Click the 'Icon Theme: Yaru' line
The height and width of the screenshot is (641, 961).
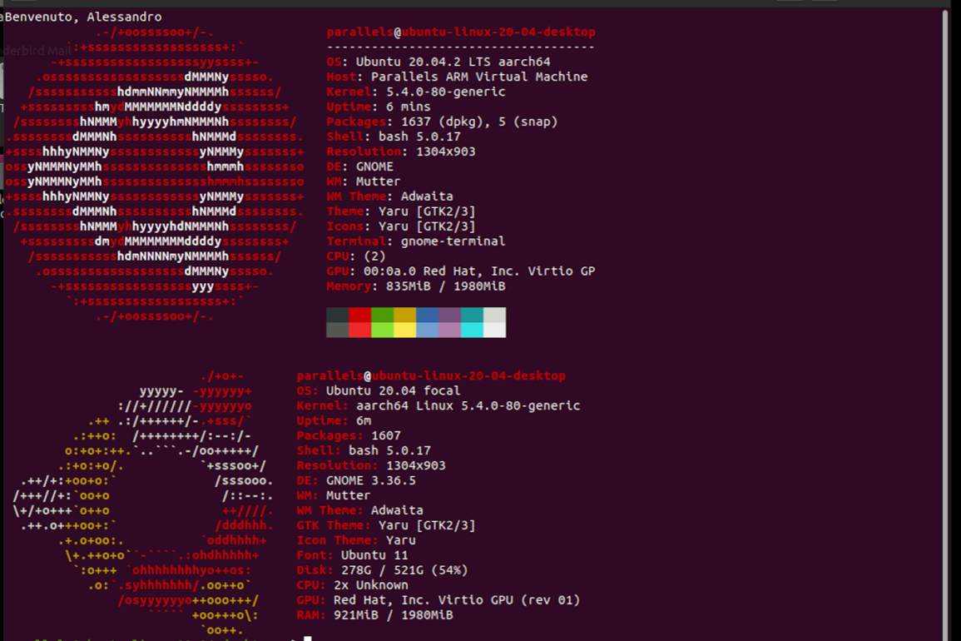coord(356,540)
